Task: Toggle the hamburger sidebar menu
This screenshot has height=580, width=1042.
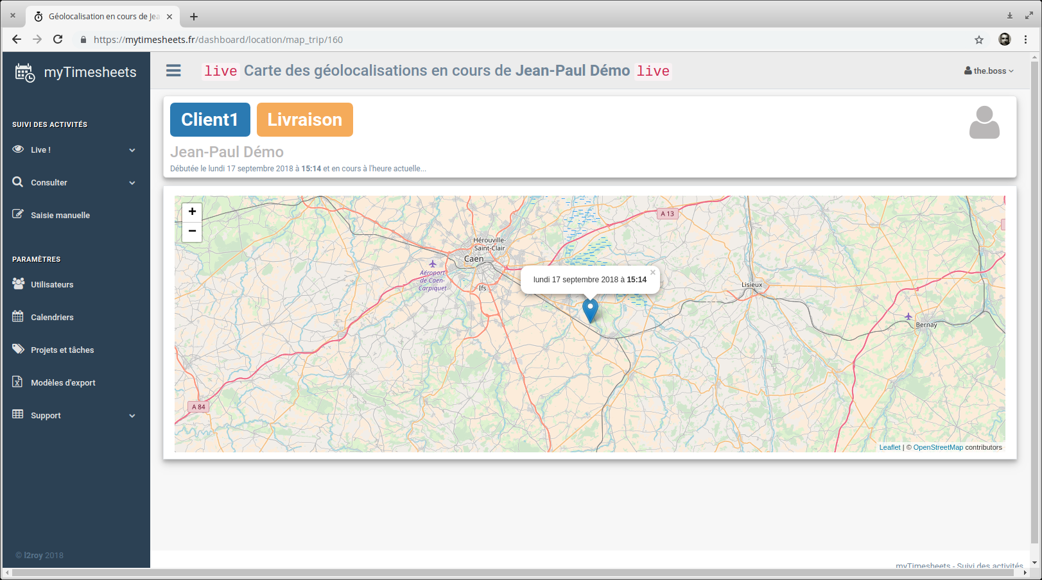Action: 173,71
